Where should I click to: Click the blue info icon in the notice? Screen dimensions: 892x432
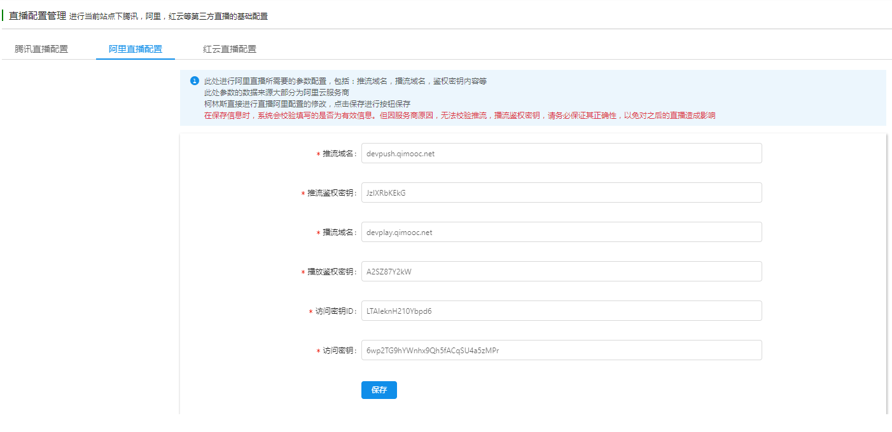(195, 81)
